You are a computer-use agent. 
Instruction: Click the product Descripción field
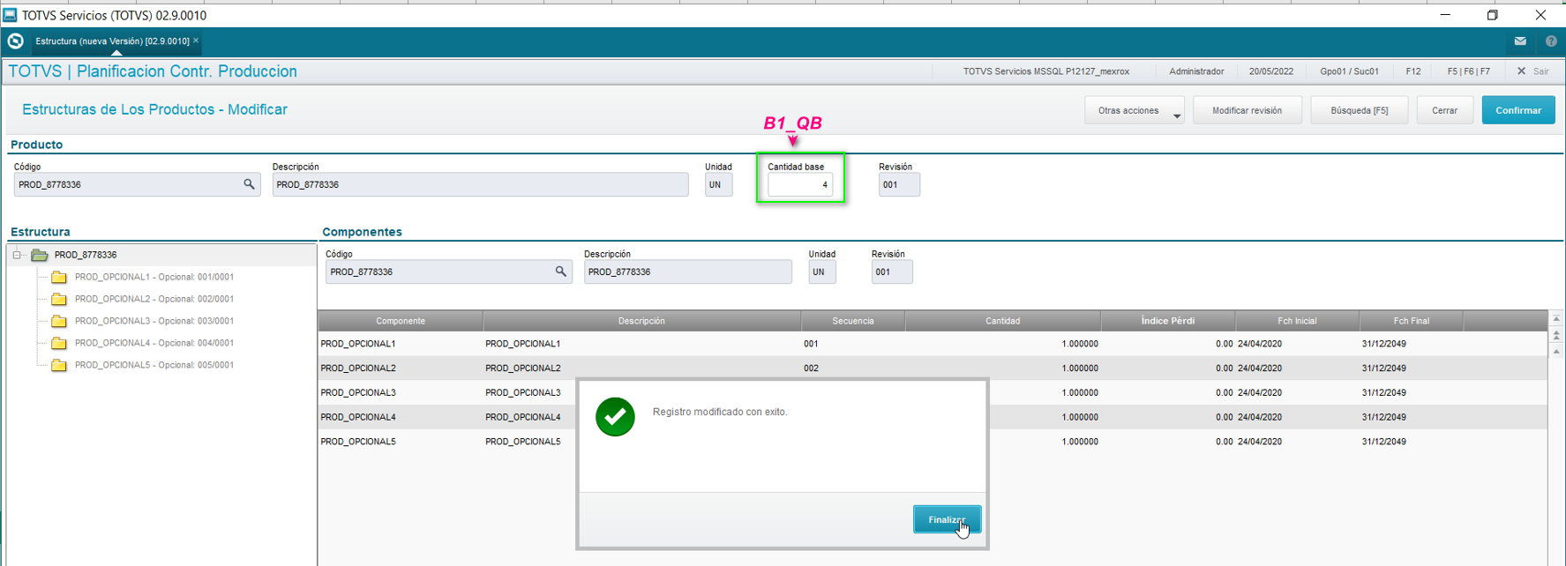click(x=480, y=184)
